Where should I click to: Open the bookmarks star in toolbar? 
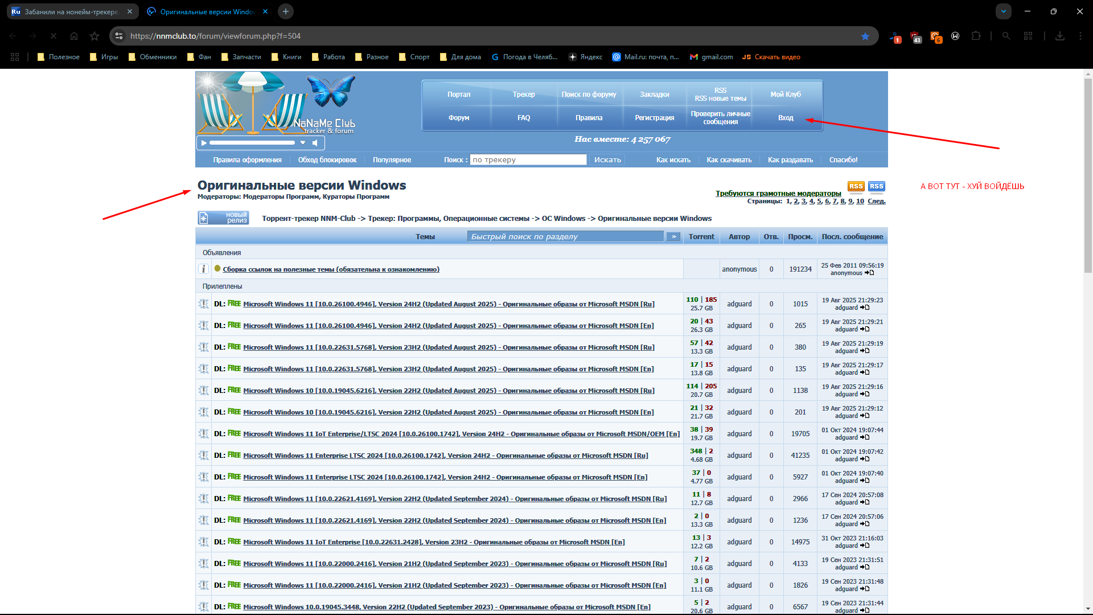coord(94,36)
